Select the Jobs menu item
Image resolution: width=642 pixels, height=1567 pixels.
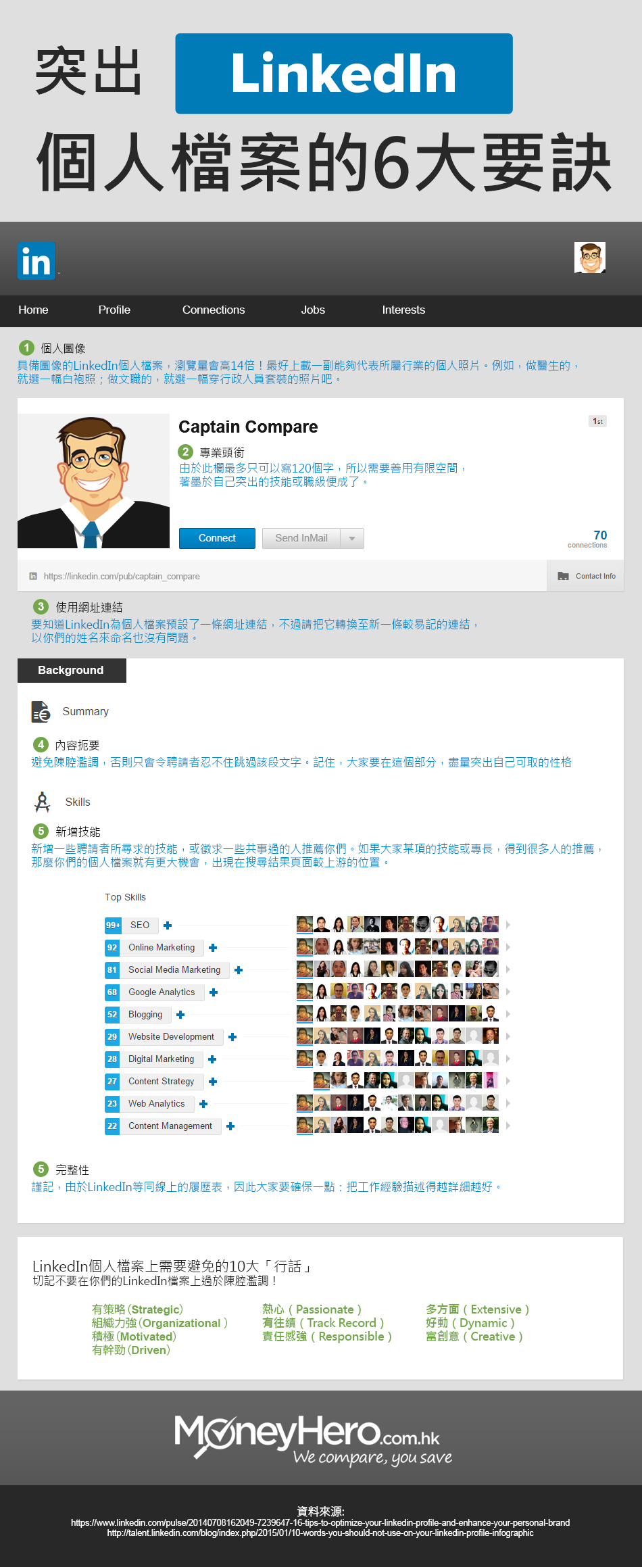(313, 310)
